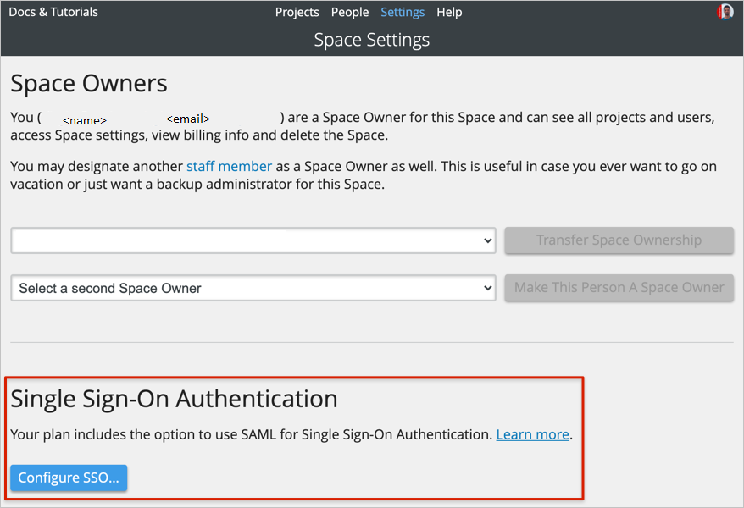Viewport: 744px width, 508px height.
Task: Click the user avatar icon in the header
Action: [x=726, y=11]
